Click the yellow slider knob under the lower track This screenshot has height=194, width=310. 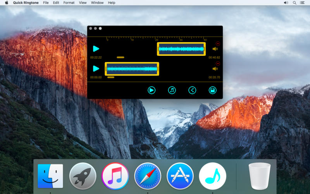pos(111,77)
